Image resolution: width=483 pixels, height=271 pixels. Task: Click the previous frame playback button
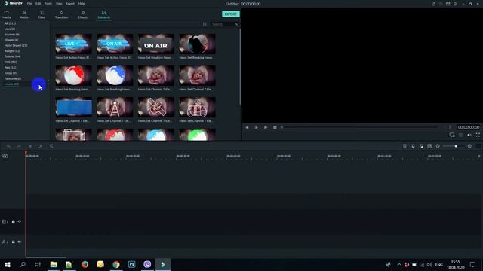click(247, 127)
